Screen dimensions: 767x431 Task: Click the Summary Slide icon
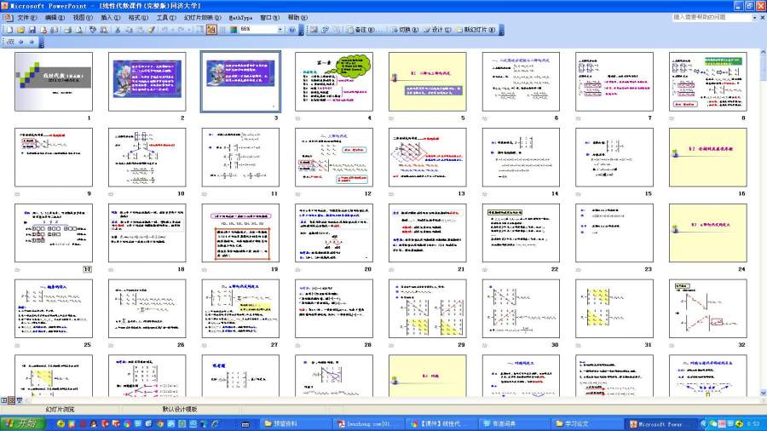337,30
